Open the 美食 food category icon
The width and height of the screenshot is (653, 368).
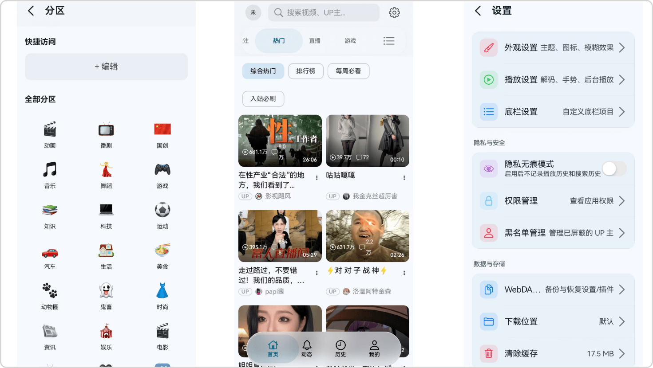[162, 251]
